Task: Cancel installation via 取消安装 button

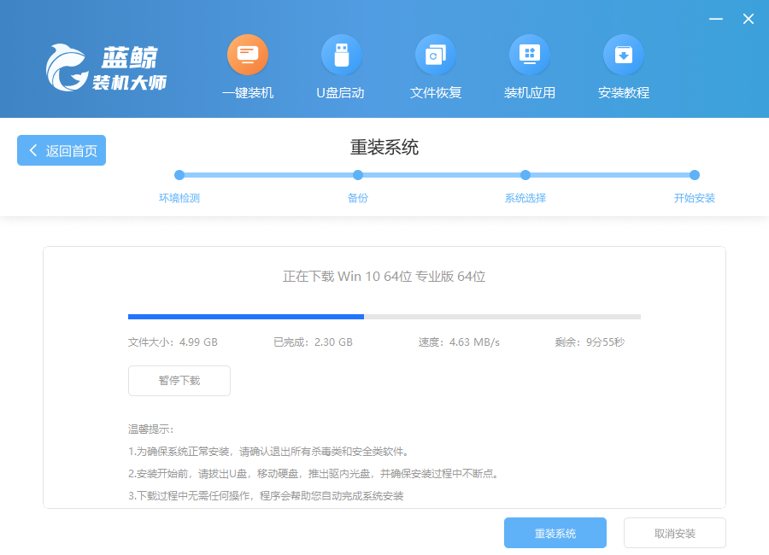Action: click(x=674, y=533)
